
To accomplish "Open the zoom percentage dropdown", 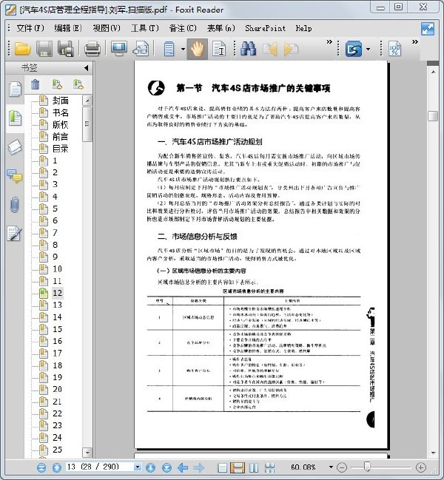I will coord(331,467).
